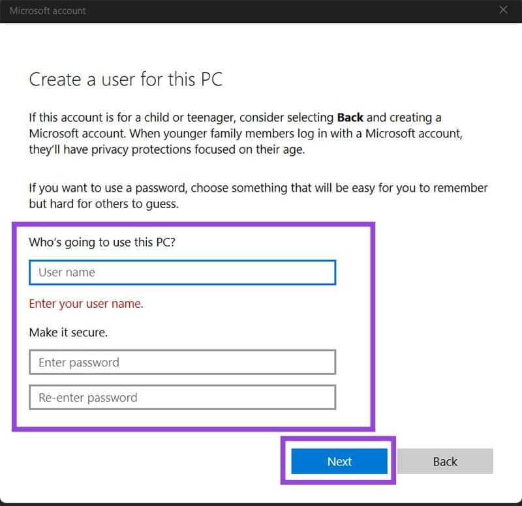Click the red Enter your user name error message
Screen dimensions: 522x506
click(x=87, y=303)
